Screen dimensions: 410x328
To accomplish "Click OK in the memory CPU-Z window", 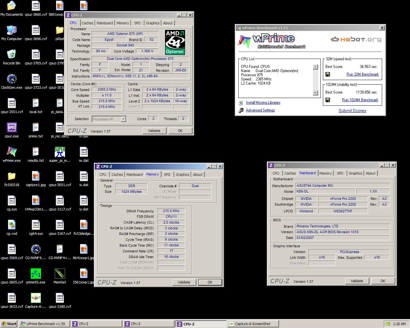I will [210, 282].
